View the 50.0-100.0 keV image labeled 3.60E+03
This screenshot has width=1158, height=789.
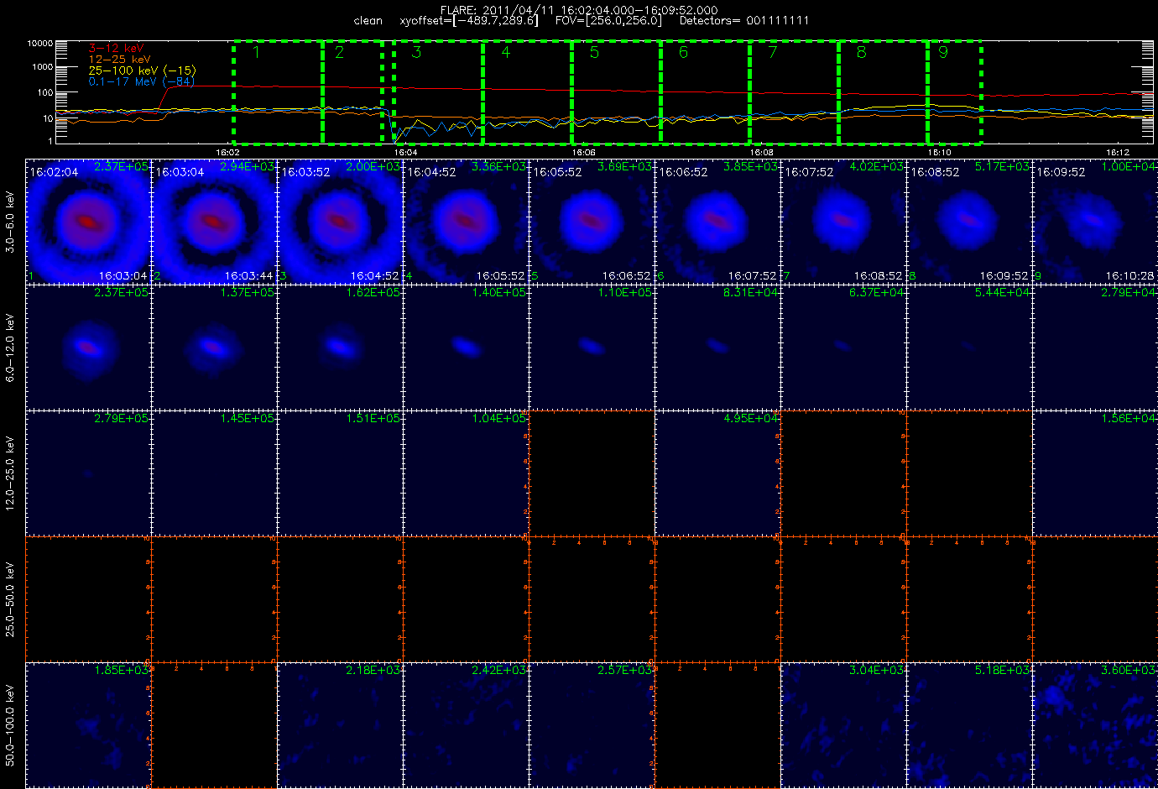[1095, 724]
